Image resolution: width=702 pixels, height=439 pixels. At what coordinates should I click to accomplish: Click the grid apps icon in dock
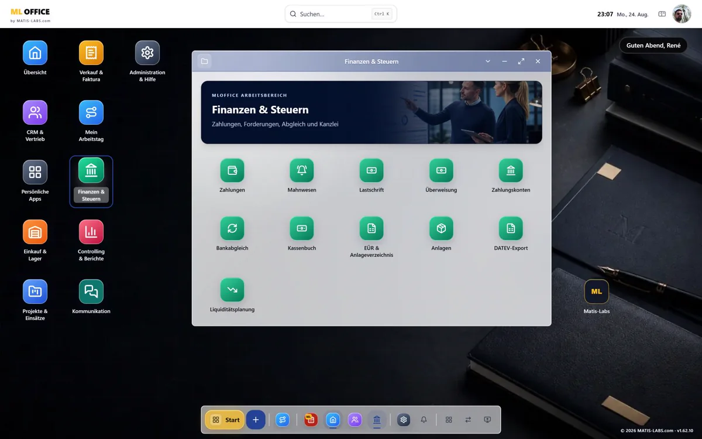[x=449, y=420]
